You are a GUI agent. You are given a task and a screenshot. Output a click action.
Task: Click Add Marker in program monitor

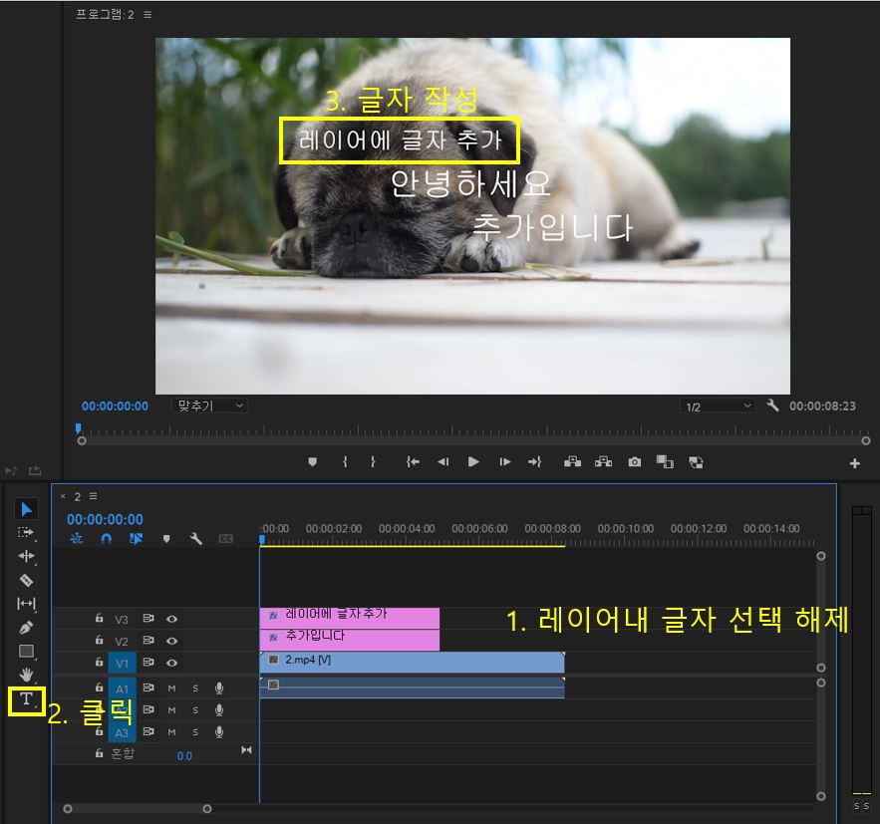[313, 462]
